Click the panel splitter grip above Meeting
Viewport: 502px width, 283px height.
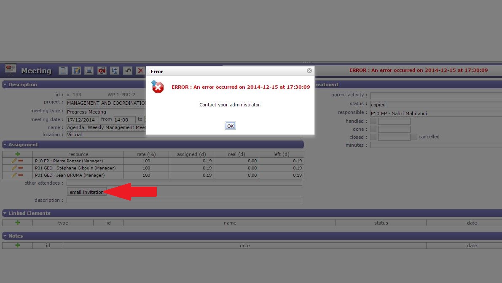click(x=307, y=62)
